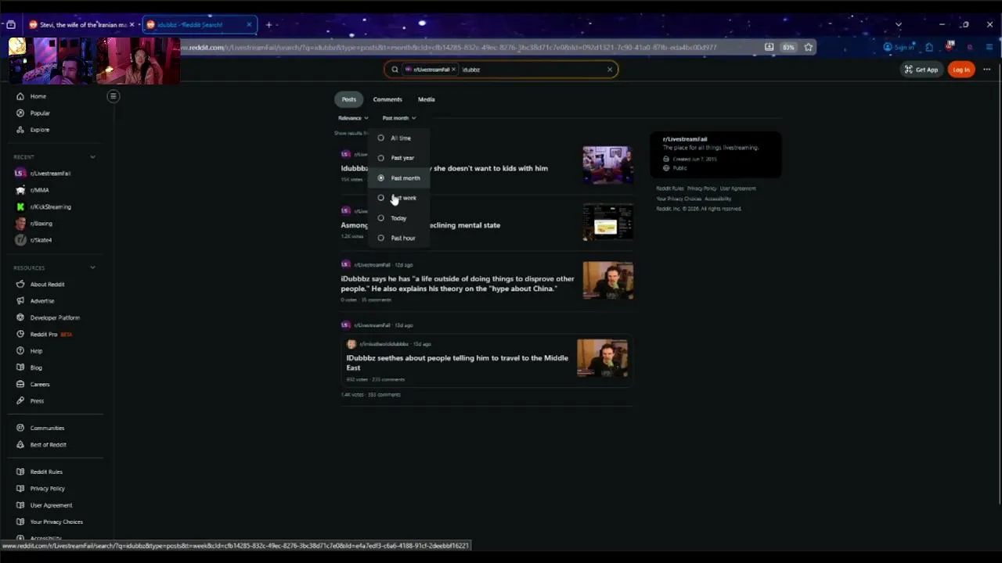Viewport: 1002px width, 563px height.
Task: Open Developer Platform in sidebar
Action: click(55, 317)
